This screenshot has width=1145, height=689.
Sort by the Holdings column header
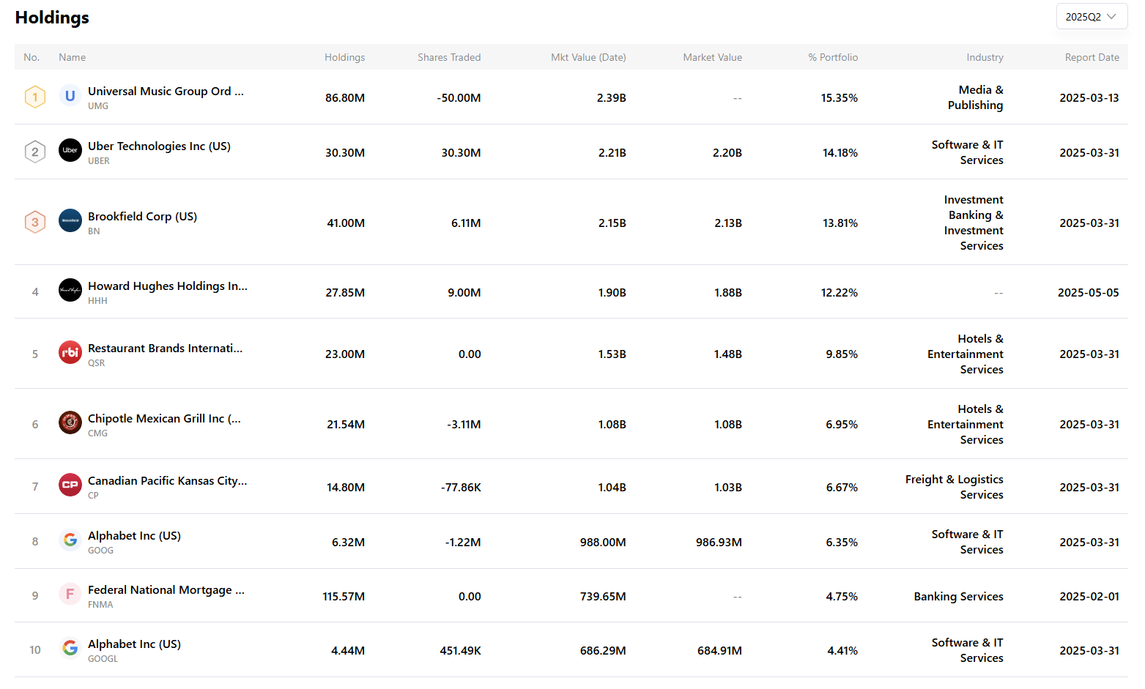tap(344, 57)
